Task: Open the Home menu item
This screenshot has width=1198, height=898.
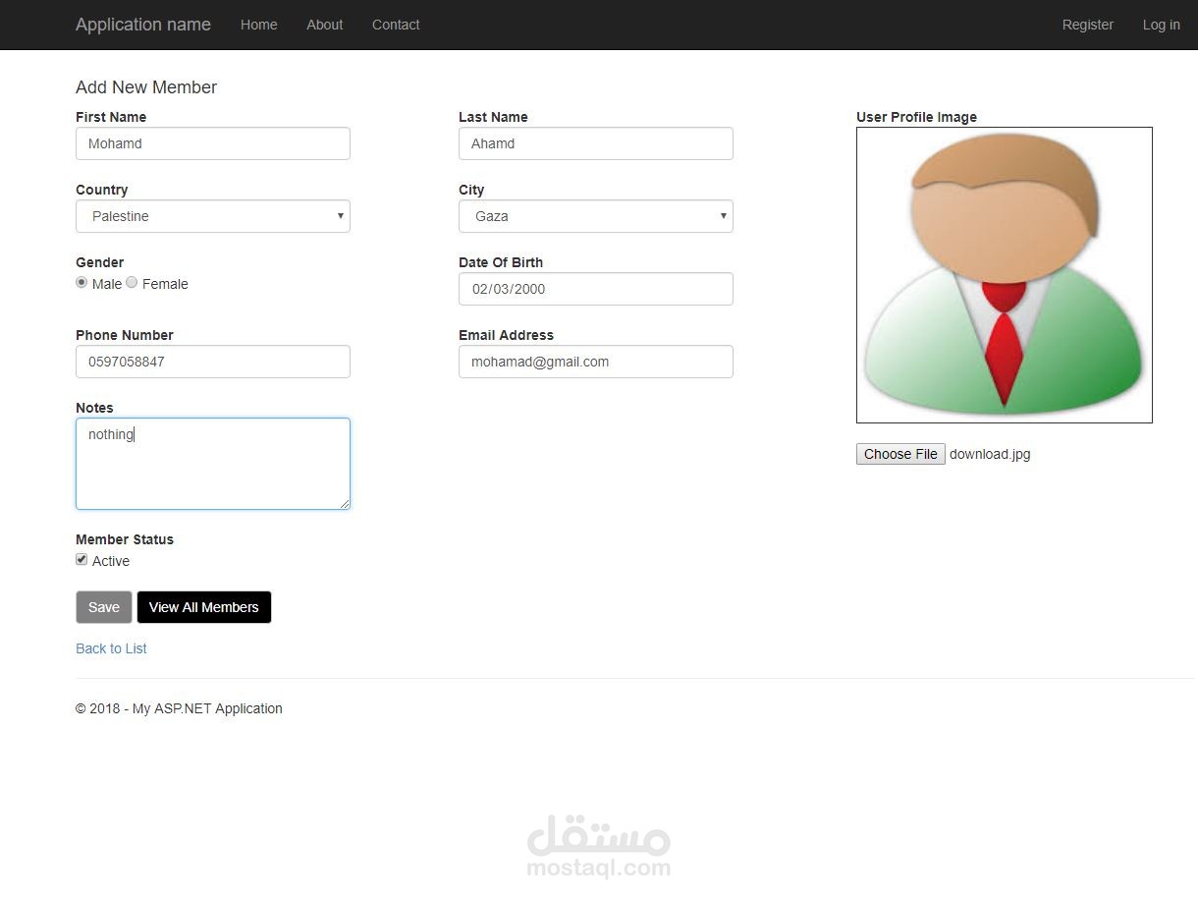Action: pos(259,25)
